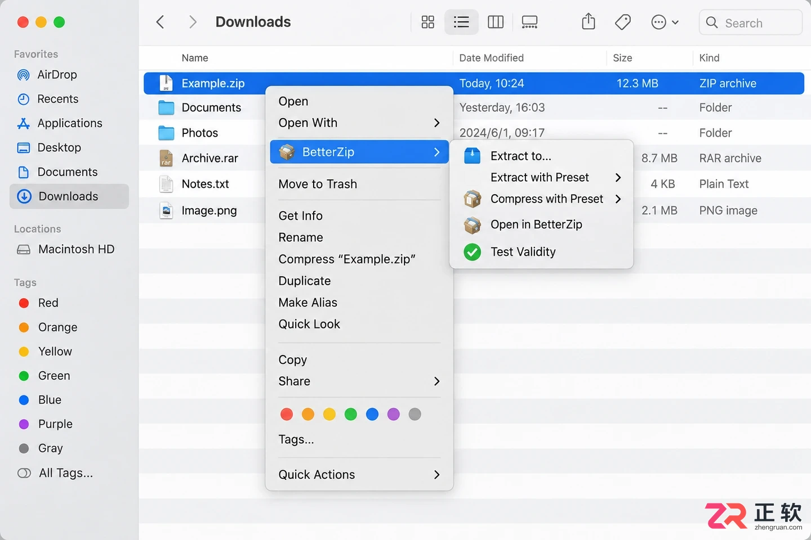Switch to gallery view
This screenshot has height=540, width=811.
529,22
